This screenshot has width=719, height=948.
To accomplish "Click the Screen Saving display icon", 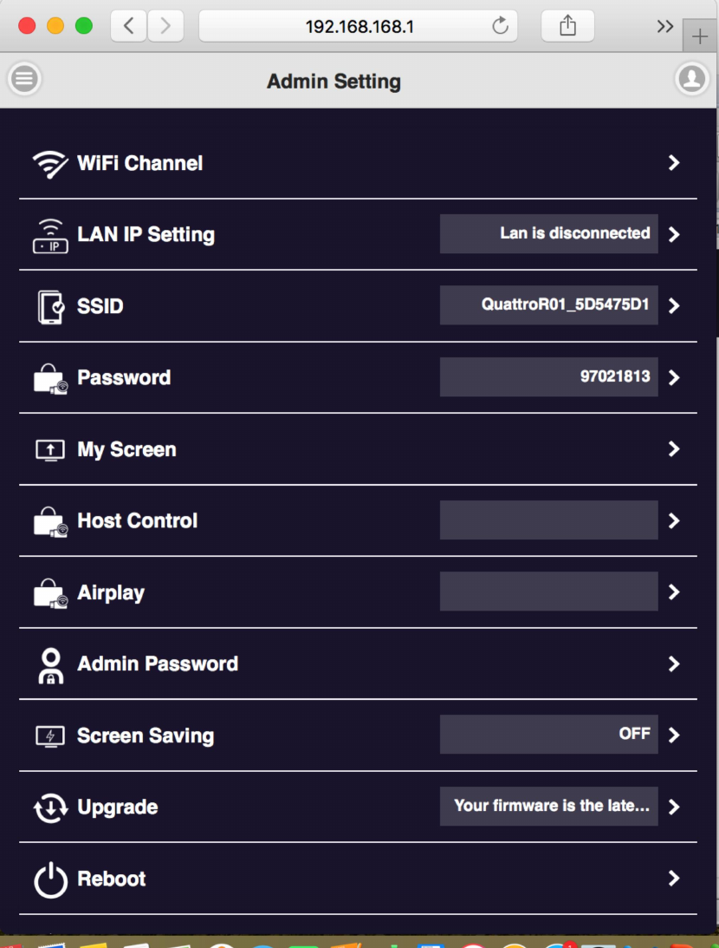I will [50, 736].
